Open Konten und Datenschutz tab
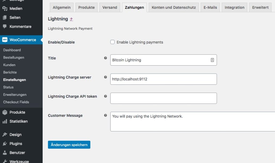 (x=174, y=7)
